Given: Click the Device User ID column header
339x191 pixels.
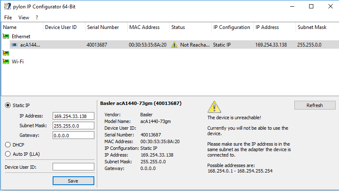Looking at the screenshot, I should click(64, 27).
